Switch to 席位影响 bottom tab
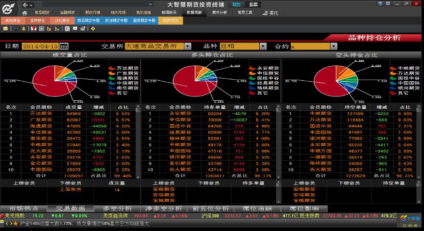The height and width of the screenshot is (231, 424). [304, 209]
